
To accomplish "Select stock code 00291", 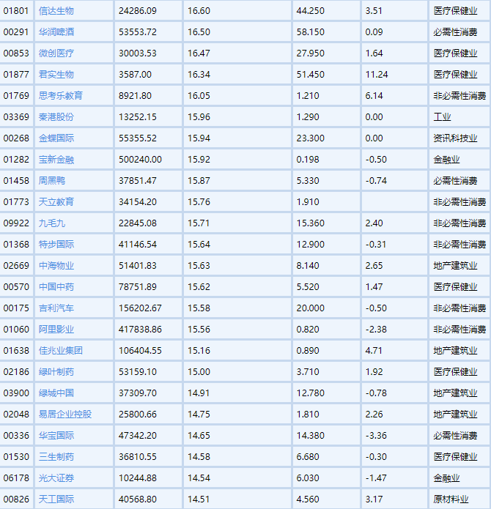I will click(16, 32).
